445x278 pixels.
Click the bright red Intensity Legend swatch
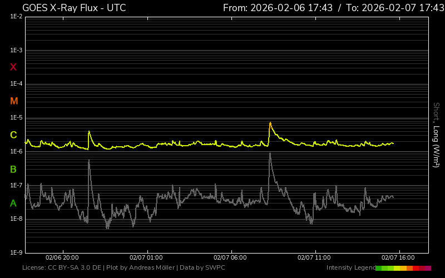[416, 268]
